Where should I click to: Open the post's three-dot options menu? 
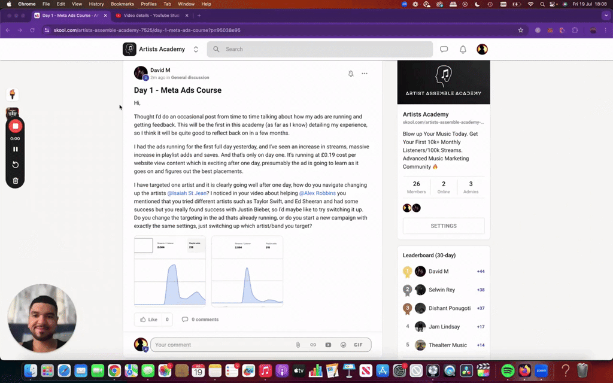[365, 74]
